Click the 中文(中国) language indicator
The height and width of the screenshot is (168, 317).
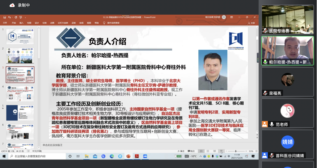click(37, 151)
